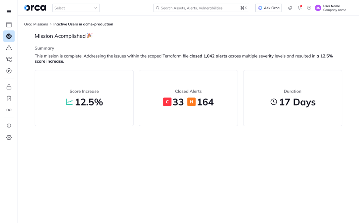Open the Select dropdown near the logo
Screen dimensions: 359x223
[76, 8]
